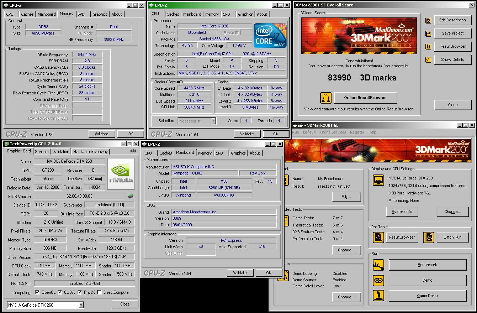Click the CPU-Z Memory window title icon

pos(6,5)
